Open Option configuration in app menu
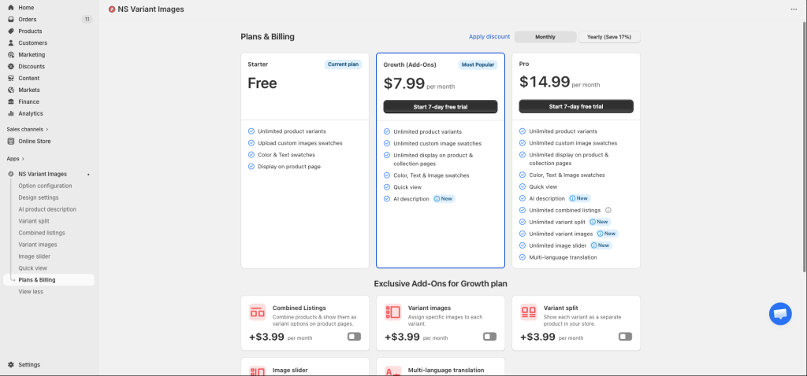This screenshot has height=376, width=807. coord(45,186)
